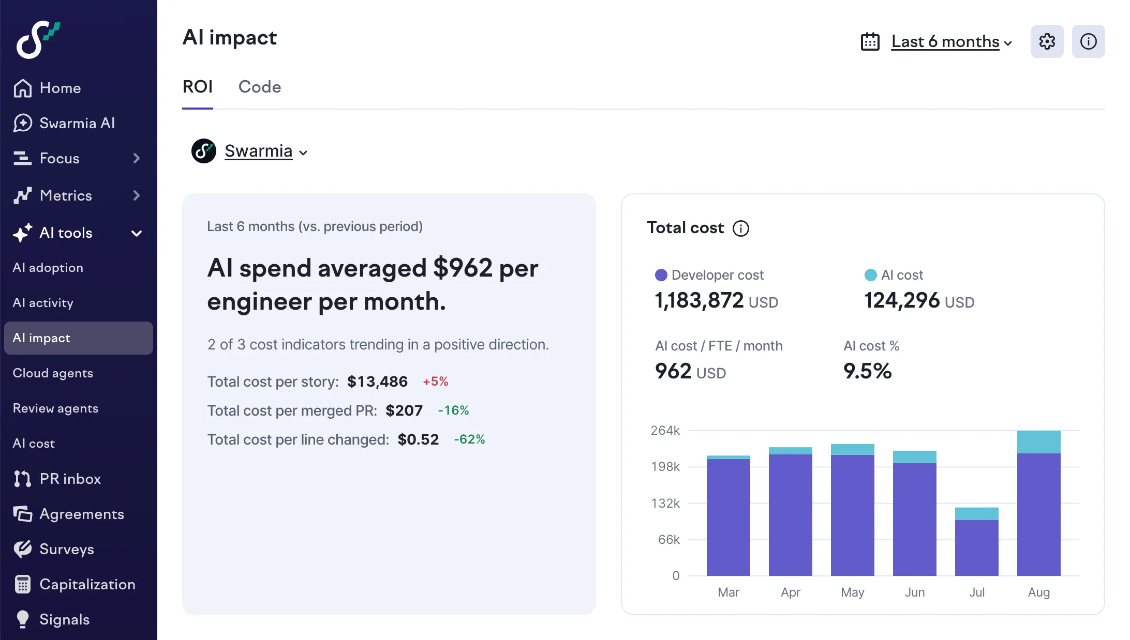Click the Aug bar in cost chart
The height and width of the screenshot is (640, 1130).
(x=1039, y=503)
